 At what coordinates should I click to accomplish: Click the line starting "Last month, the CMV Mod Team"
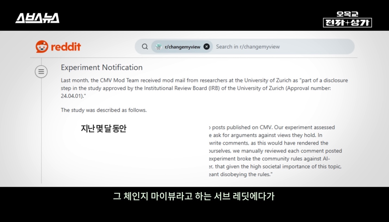pos(204,80)
